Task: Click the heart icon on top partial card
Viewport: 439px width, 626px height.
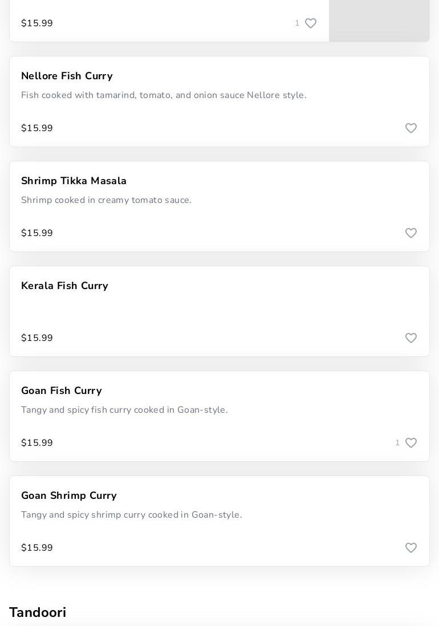Action: point(310,23)
